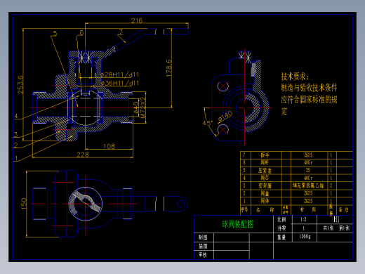Select the M72X2 thread dimension
This screenshot has height=274, width=365.
(143, 107)
